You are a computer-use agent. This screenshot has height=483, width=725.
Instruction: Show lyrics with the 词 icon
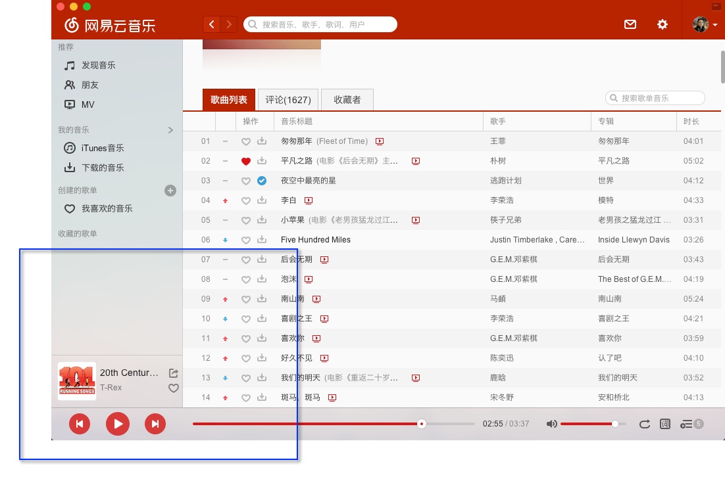pyautogui.click(x=665, y=424)
